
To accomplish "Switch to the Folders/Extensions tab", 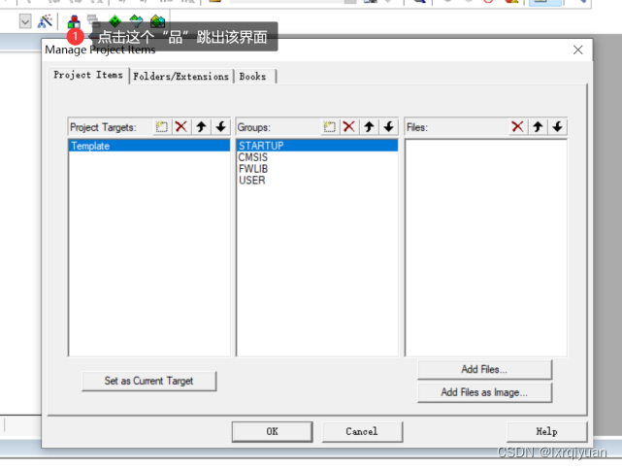I will tap(180, 76).
